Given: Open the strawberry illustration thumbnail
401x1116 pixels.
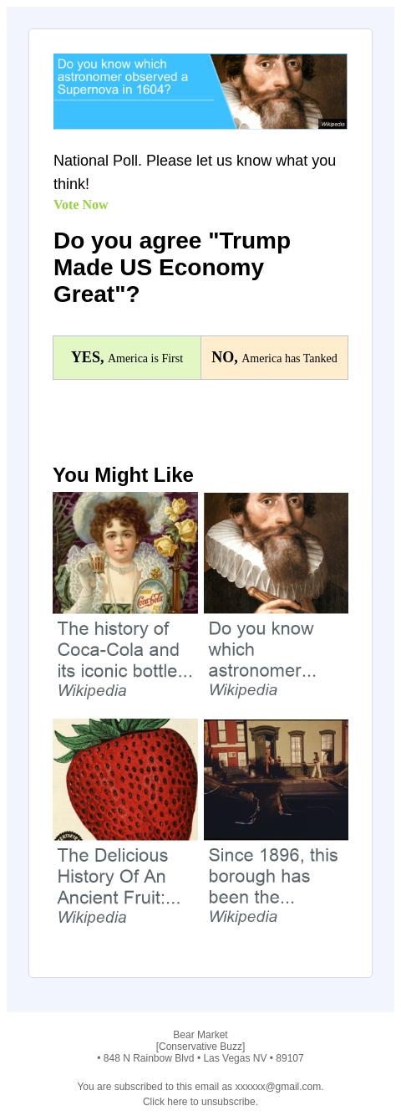Looking at the screenshot, I should (125, 780).
